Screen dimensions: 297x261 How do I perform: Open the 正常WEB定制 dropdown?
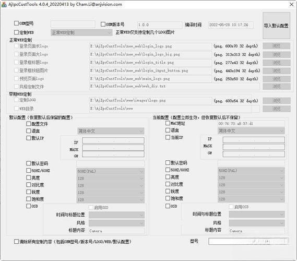pyautogui.click(x=81, y=32)
